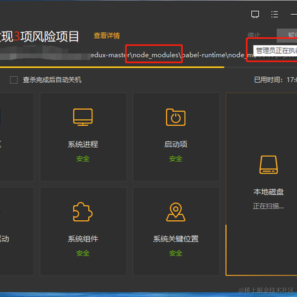Click the 系统关键位置 map pin icon

pos(176,212)
